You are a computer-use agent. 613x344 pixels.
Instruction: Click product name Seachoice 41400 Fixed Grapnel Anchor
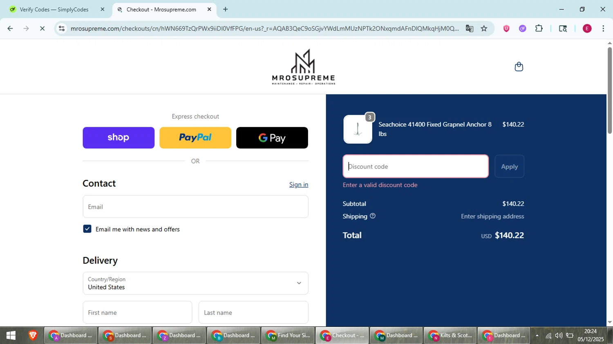point(435,129)
